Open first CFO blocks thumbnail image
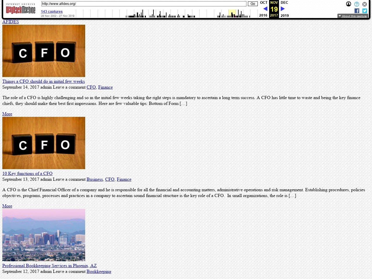The image size is (372, 279). pos(44,51)
